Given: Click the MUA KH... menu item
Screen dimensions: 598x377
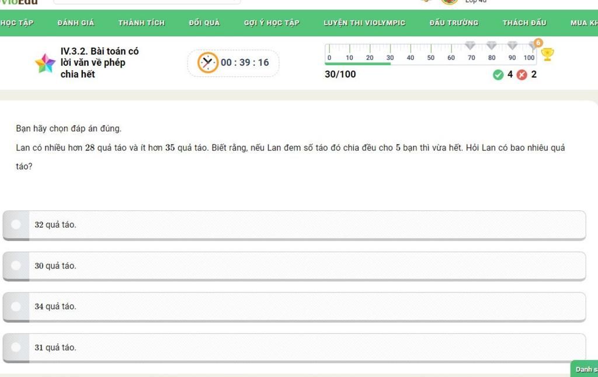Looking at the screenshot, I should coord(584,23).
